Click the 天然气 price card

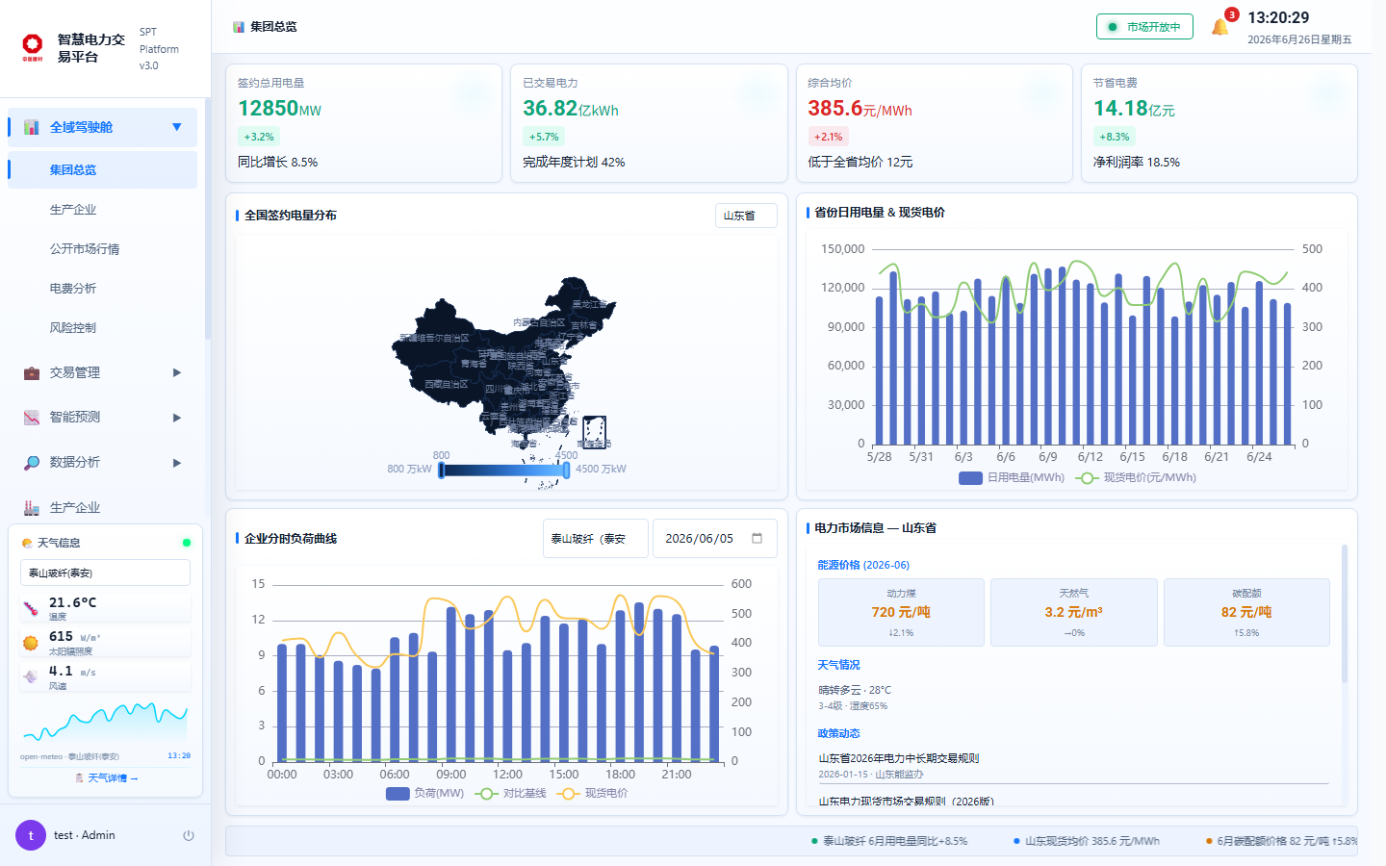pyautogui.click(x=1074, y=612)
